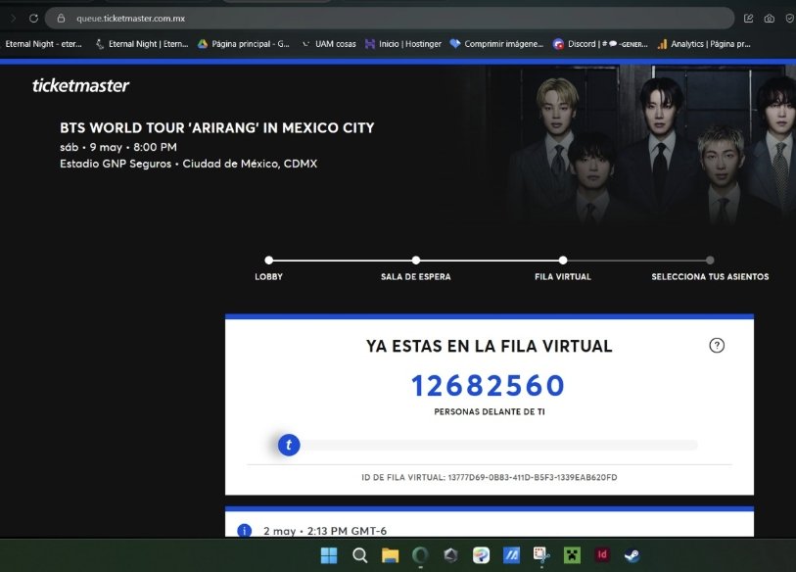The image size is (796, 572).
Task: Open the 'Página principal - G...' Drive bookmark
Action: coord(244,44)
